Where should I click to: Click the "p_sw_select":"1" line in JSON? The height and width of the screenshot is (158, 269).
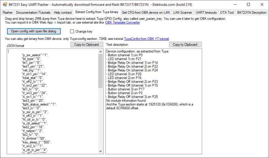pos(35,55)
